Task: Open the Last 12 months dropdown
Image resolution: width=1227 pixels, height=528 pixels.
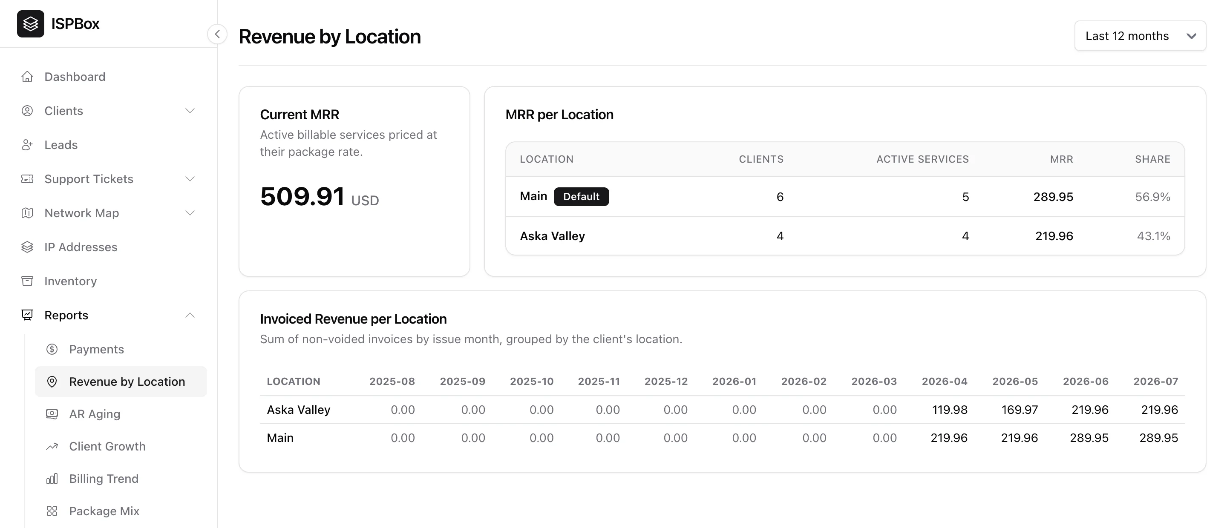Action: tap(1141, 36)
